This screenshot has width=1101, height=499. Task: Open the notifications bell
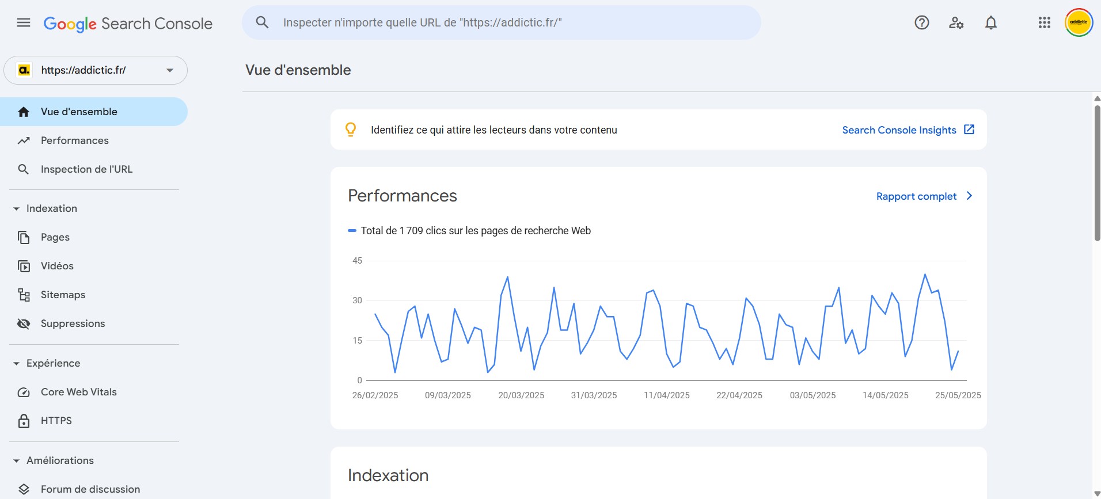[x=991, y=22]
